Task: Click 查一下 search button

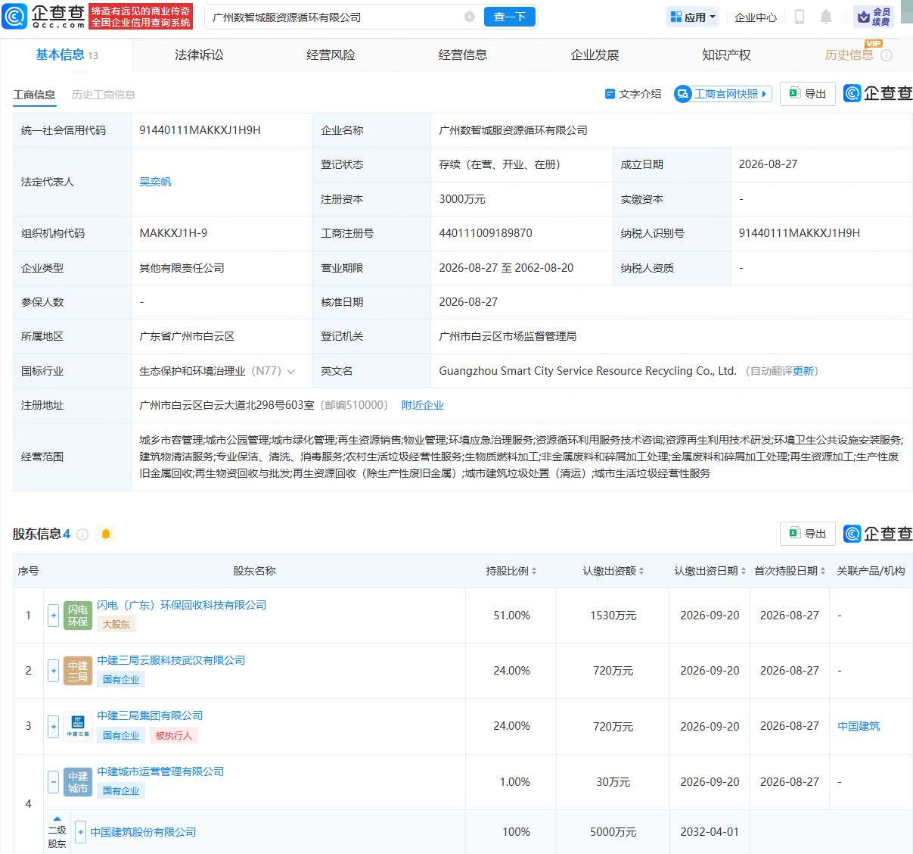Action: pos(510,17)
